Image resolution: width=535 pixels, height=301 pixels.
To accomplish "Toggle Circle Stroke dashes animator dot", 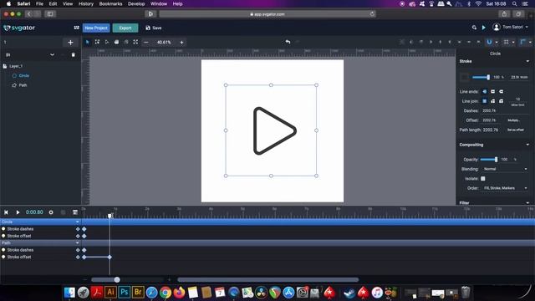I will tap(3, 228).
